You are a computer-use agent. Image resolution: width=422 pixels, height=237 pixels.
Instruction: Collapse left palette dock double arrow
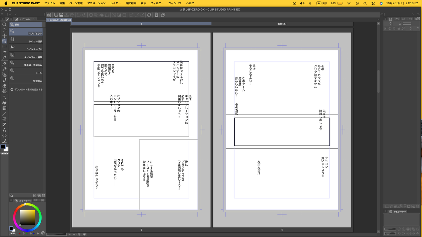2,14
